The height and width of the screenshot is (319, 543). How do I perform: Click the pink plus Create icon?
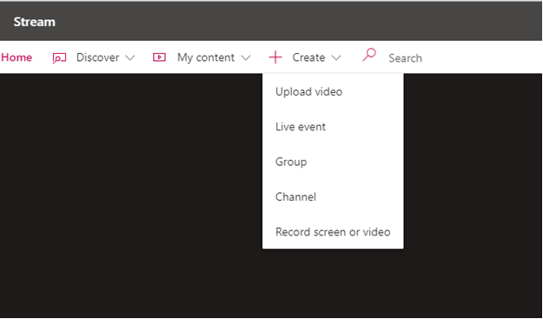pos(275,57)
